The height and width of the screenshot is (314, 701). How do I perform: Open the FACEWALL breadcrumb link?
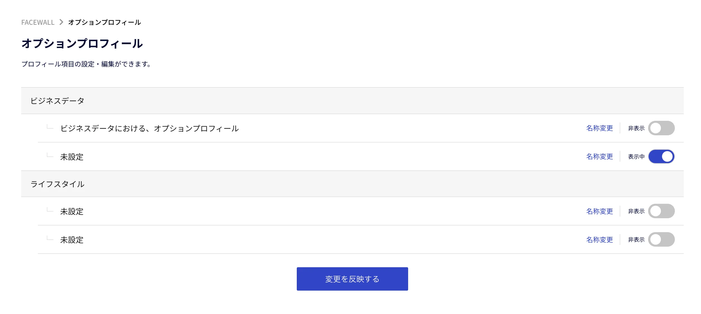coord(38,22)
